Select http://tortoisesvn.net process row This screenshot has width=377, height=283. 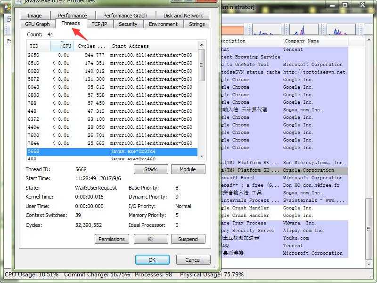285,72
